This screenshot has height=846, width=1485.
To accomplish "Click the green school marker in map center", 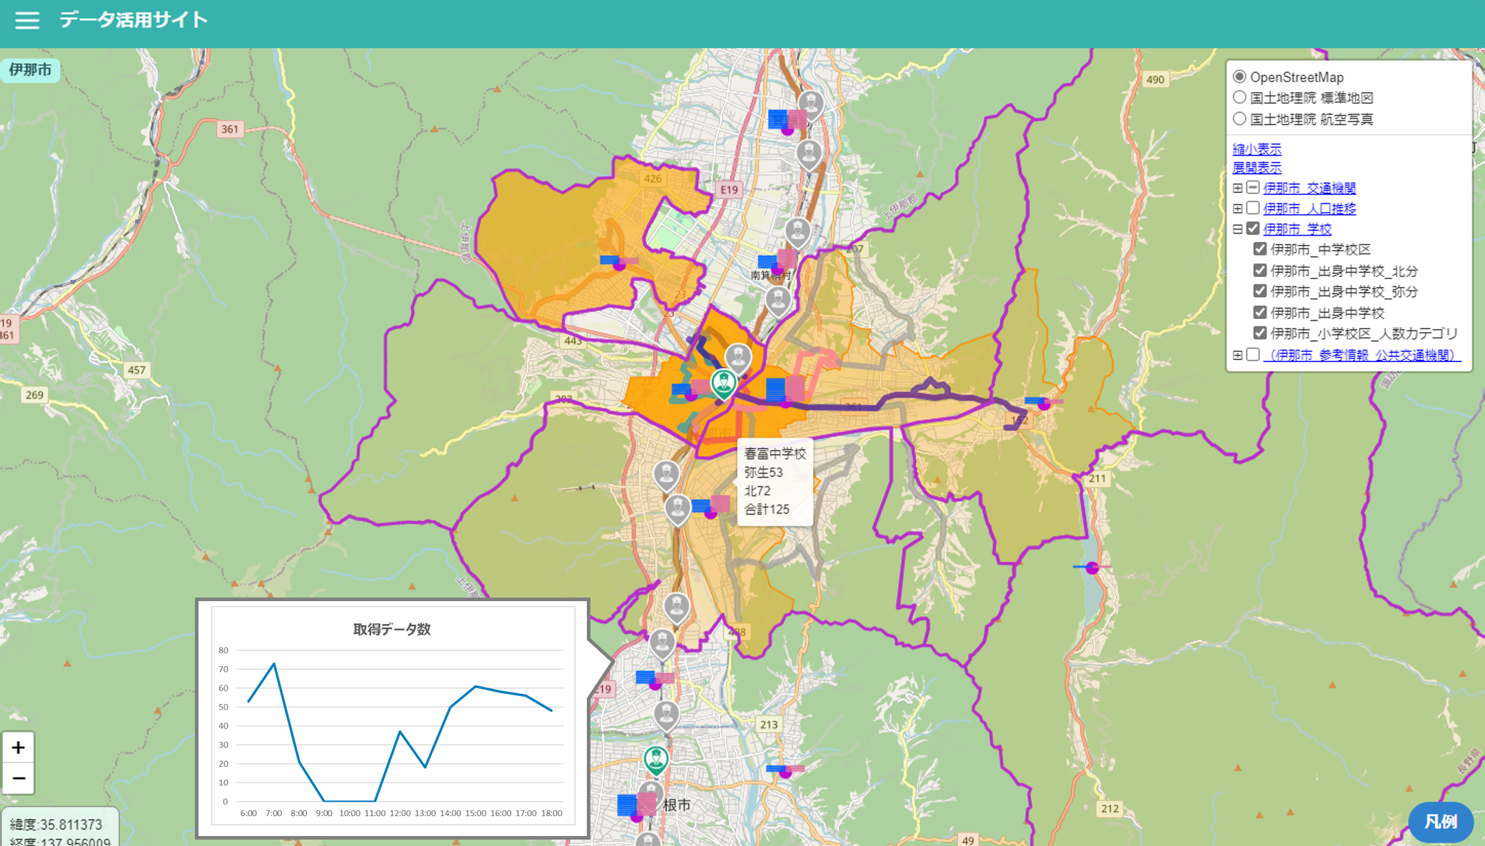I will [x=723, y=383].
